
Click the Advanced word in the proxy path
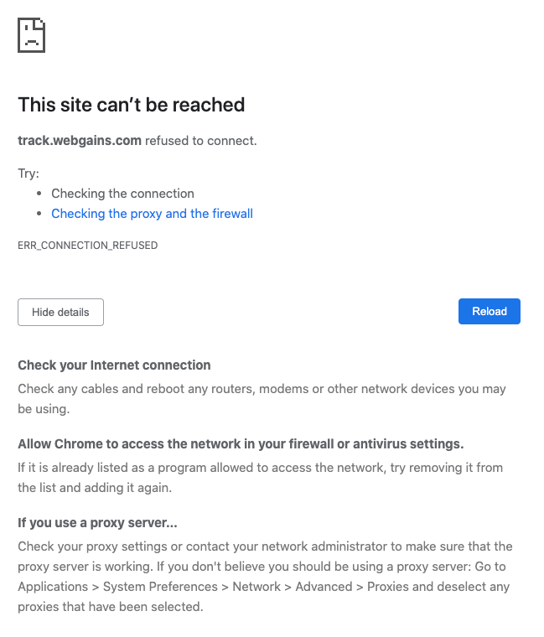(324, 586)
